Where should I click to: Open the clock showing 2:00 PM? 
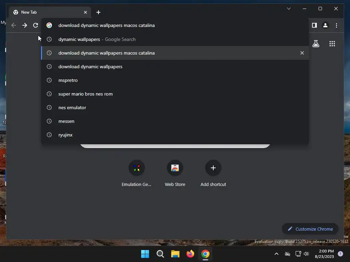pyautogui.click(x=324, y=254)
